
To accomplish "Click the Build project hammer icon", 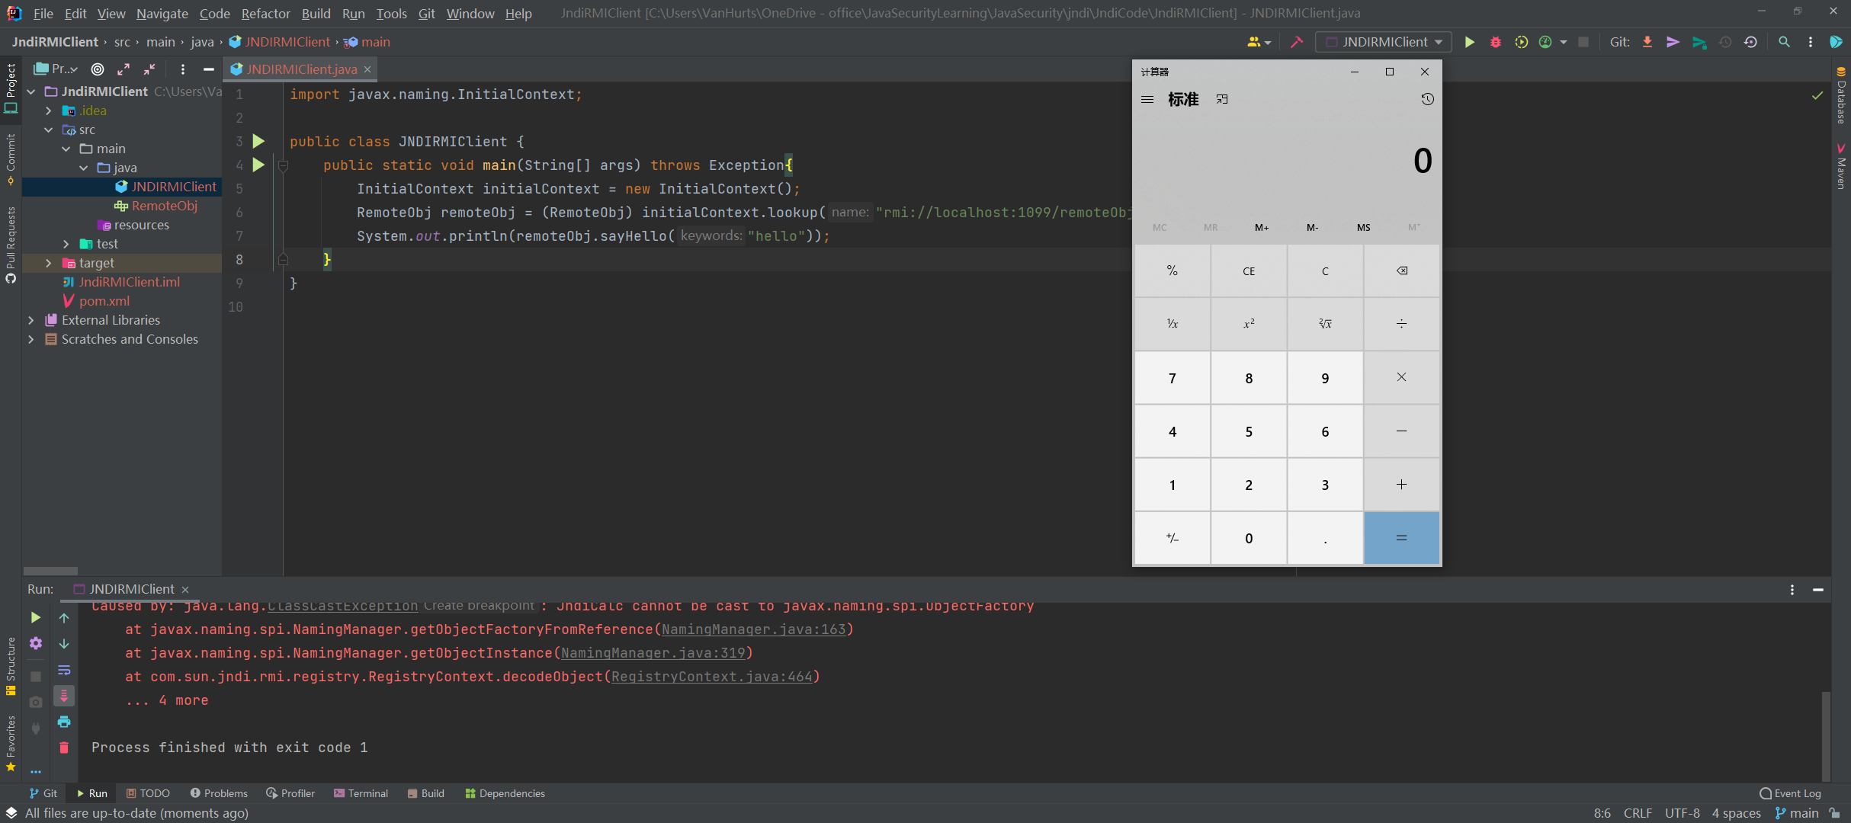I will click(x=1296, y=42).
